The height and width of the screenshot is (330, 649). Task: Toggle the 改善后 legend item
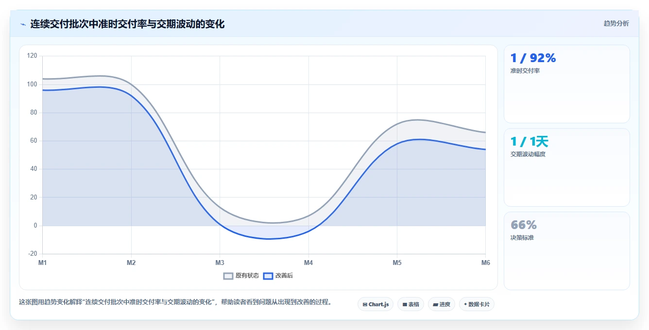(278, 276)
